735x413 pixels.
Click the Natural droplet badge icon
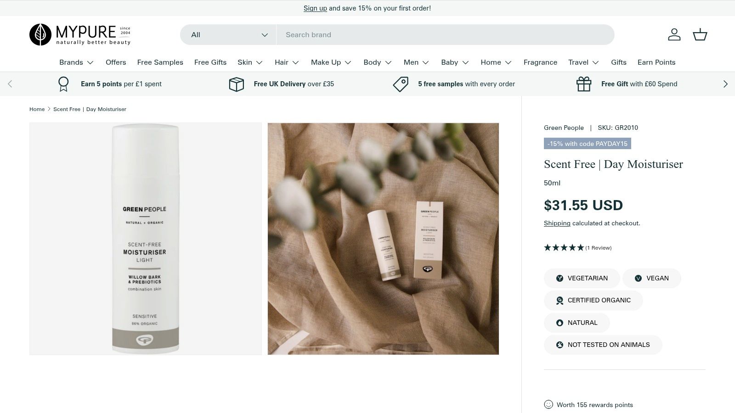(560, 323)
